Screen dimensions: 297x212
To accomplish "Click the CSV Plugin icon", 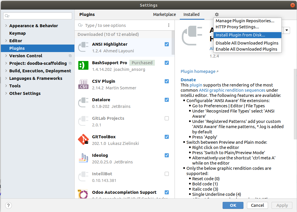I will [x=83, y=84].
